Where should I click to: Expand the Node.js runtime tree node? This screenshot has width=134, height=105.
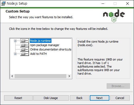click(x=15, y=41)
